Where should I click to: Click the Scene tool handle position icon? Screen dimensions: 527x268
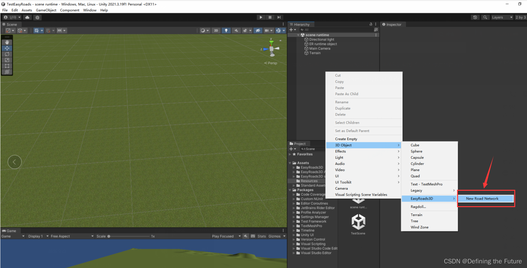pyautogui.click(x=10, y=30)
